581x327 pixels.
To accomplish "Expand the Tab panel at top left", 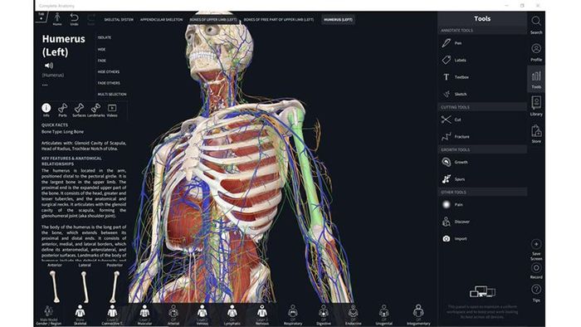I will pyautogui.click(x=41, y=17).
